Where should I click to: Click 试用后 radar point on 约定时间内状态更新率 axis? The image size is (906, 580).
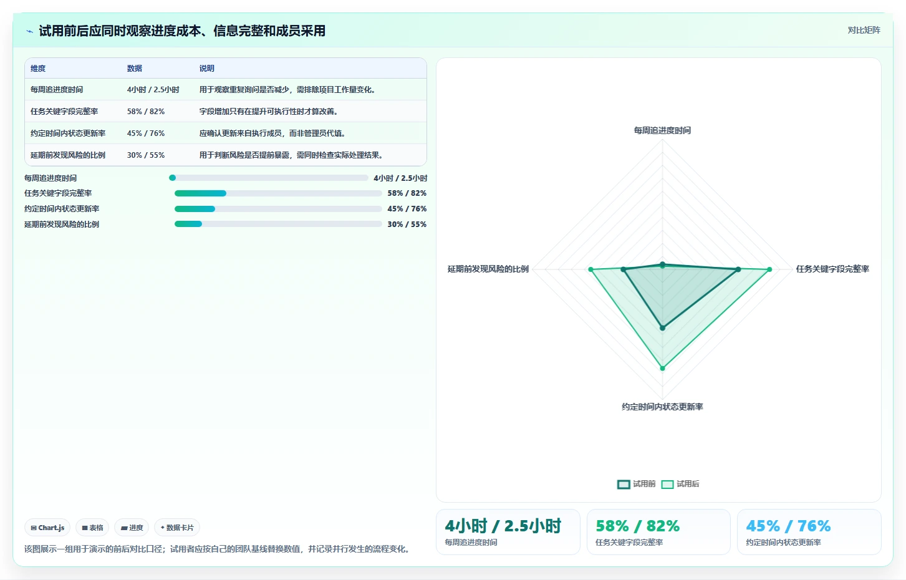pyautogui.click(x=662, y=368)
